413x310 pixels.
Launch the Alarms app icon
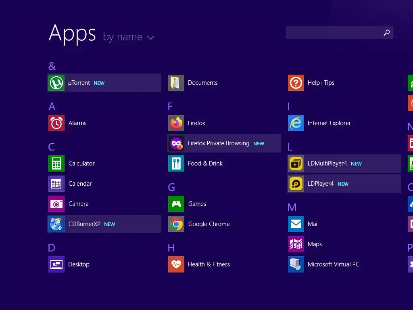pyautogui.click(x=56, y=123)
